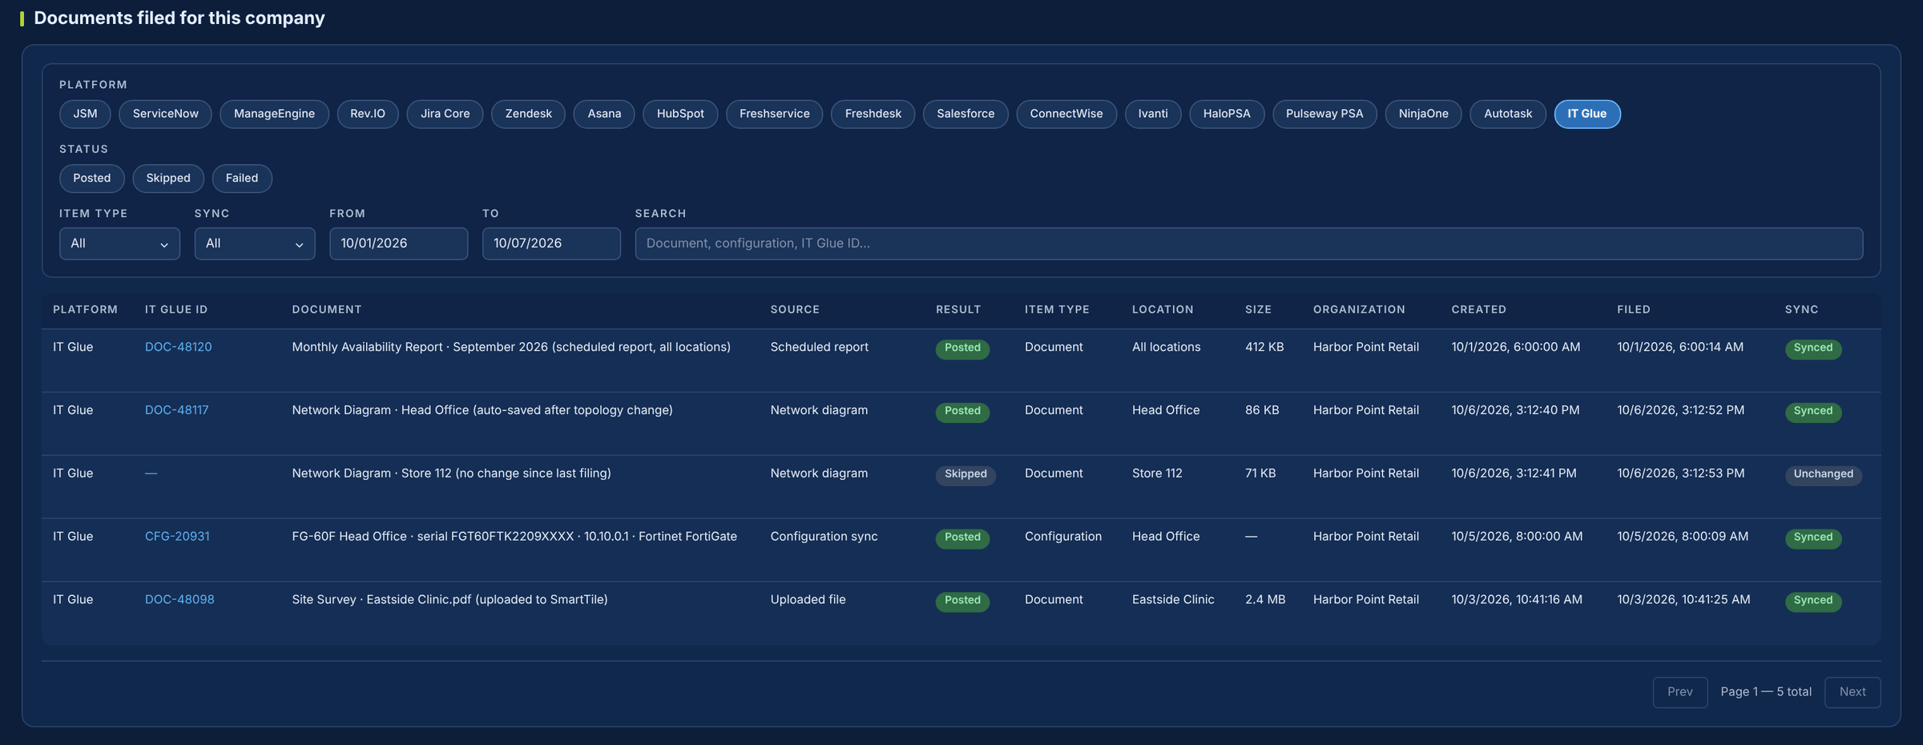Open the Item Type dropdown
This screenshot has height=745, width=1923.
(x=119, y=244)
